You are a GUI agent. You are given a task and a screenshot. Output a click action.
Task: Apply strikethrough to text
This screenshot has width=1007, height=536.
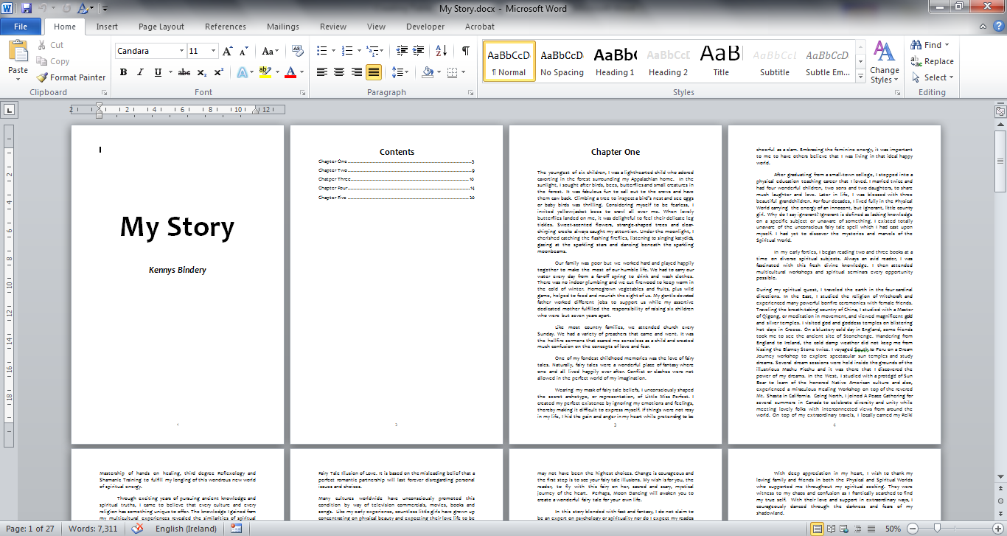(184, 72)
